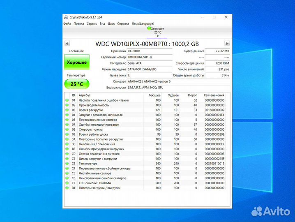Click status dot for attribute 08 Скорость поиска

pyautogui.click(x=67, y=129)
